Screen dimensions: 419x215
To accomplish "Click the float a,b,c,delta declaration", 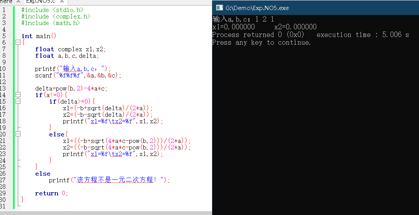I will 67,56.
